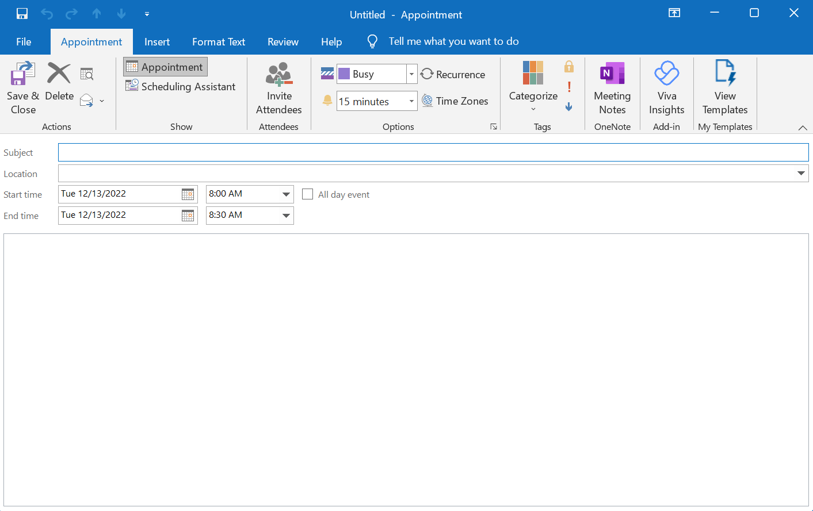The image size is (813, 511).
Task: Expand the Busy show-as dropdown
Action: pos(411,74)
